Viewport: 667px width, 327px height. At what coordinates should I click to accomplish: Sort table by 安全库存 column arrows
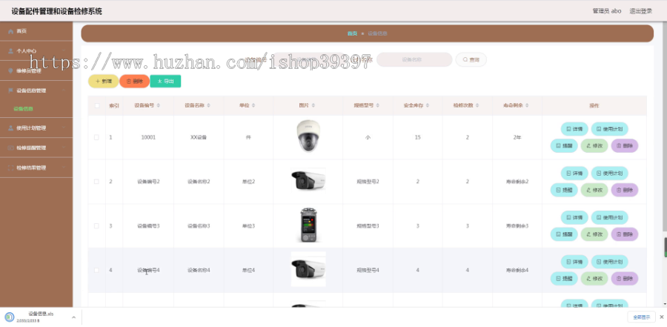pyautogui.click(x=428, y=105)
